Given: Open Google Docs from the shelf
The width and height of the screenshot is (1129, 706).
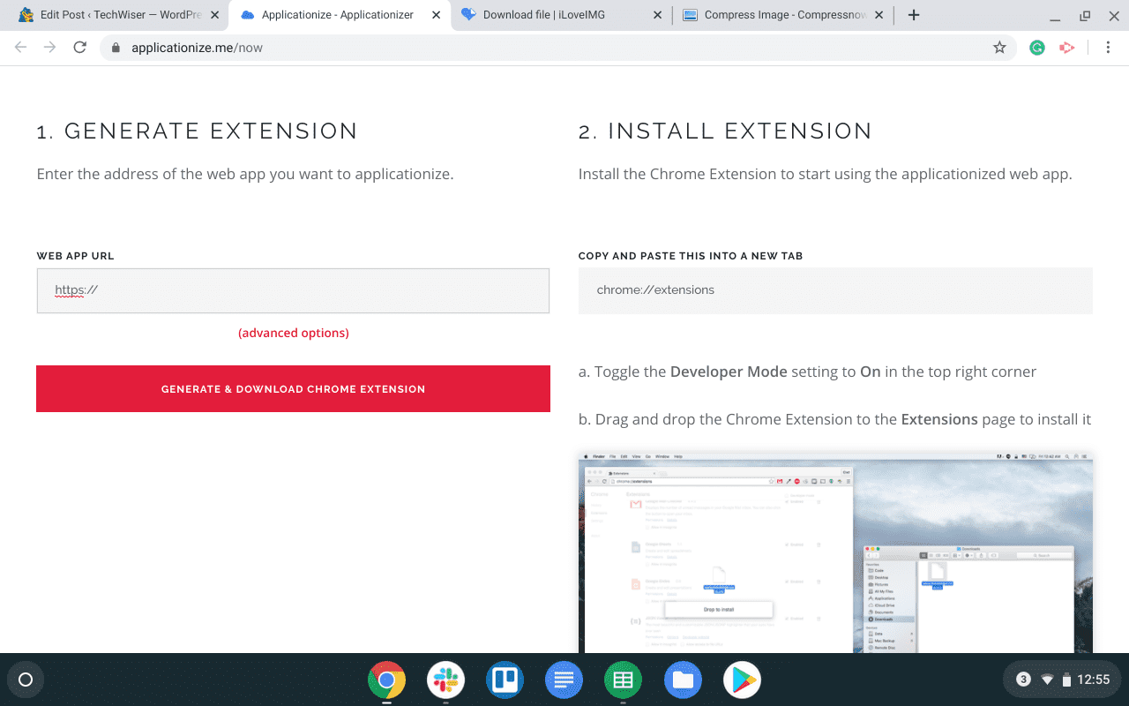Looking at the screenshot, I should [564, 680].
